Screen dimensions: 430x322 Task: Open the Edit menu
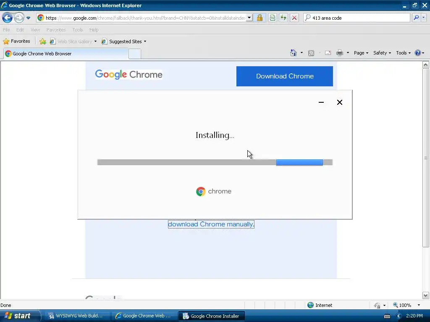click(x=20, y=30)
